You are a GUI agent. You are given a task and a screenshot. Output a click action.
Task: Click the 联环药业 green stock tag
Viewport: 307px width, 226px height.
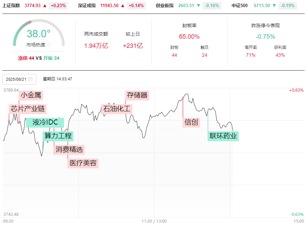click(223, 136)
